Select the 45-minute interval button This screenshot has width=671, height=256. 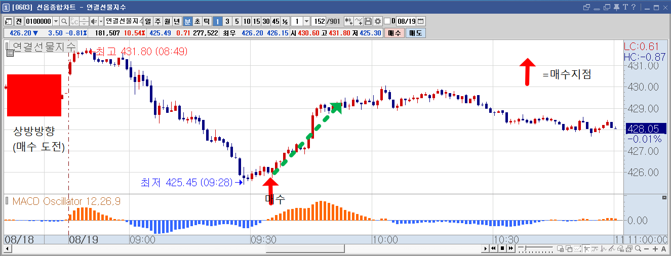click(x=275, y=21)
